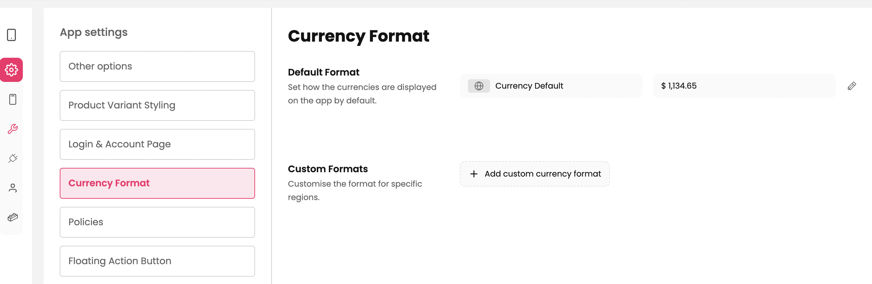
Task: Click the building block icon in sidebar
Action: click(12, 217)
